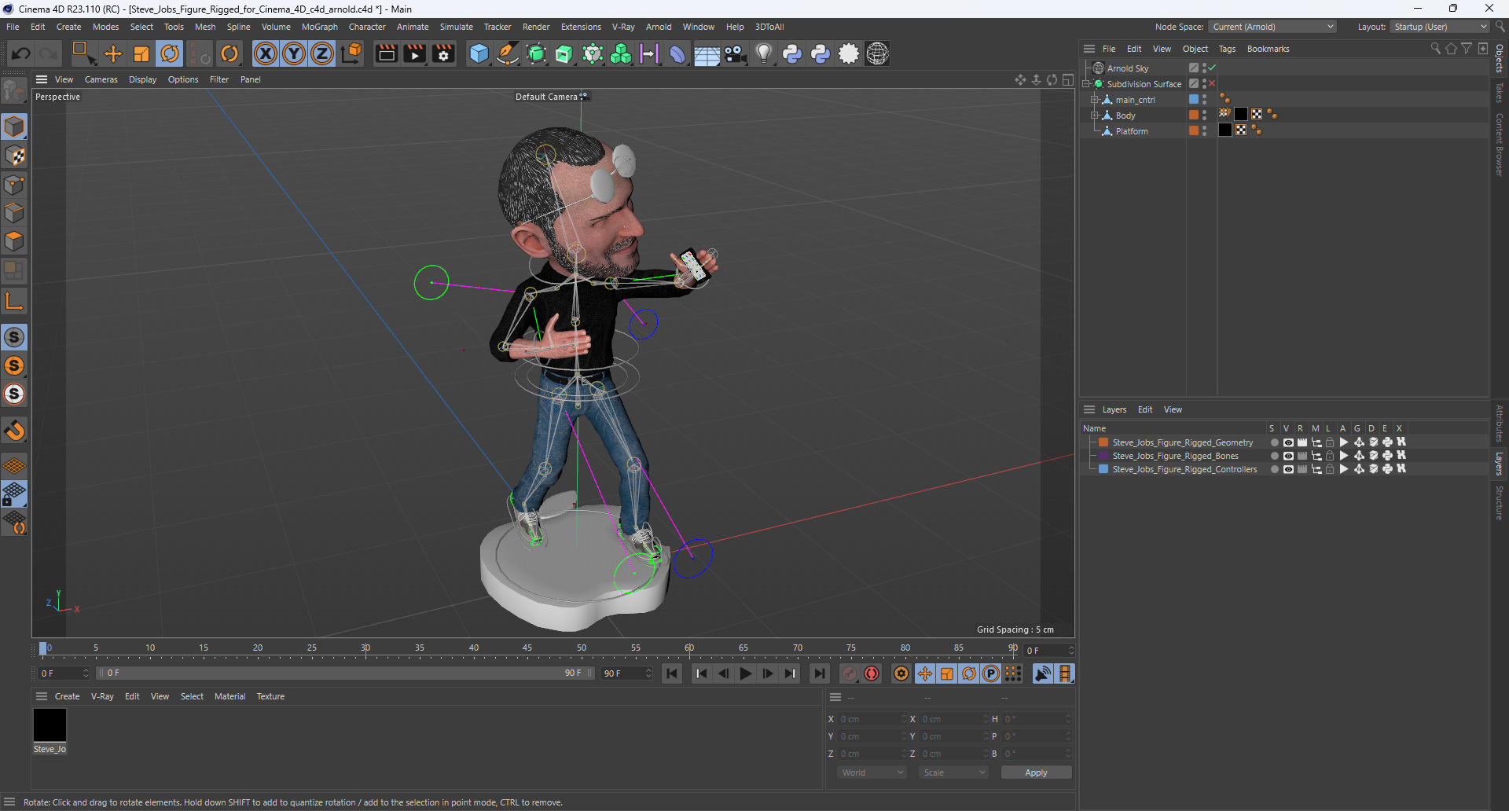The width and height of the screenshot is (1509, 811).
Task: Open the MoGraph menu
Action: pos(319,27)
